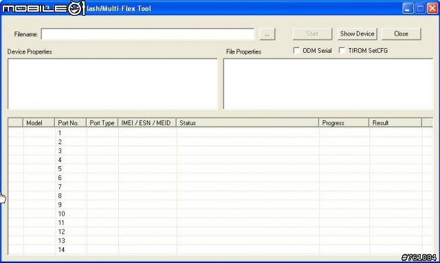Click the IMEI / ESN / MEID column header
The height and width of the screenshot is (263, 440).
(x=147, y=123)
